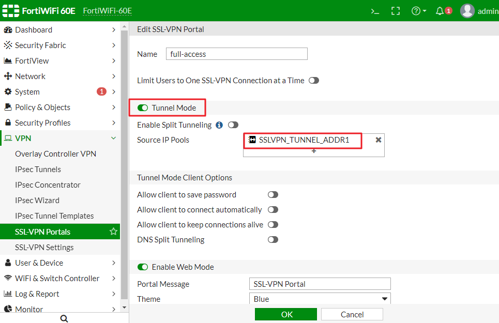
Task: Favorite SSL-VPN Portals with star icon
Action: coord(113,232)
